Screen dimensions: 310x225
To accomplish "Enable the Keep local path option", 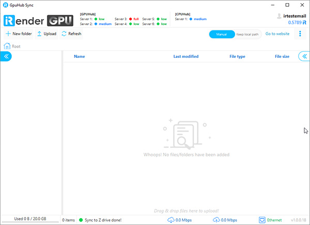I will click(246, 34).
